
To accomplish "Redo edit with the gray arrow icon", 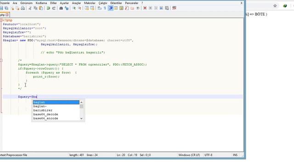I will 54,8.
